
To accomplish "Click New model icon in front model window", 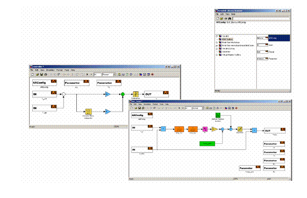I will click(132, 108).
